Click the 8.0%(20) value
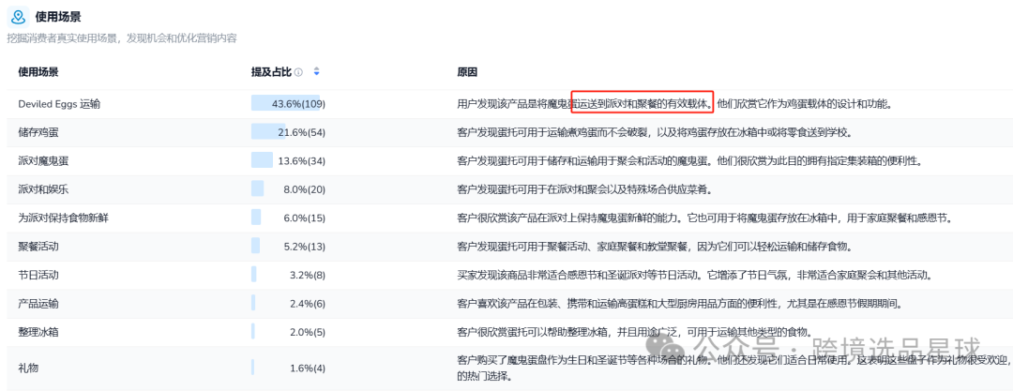The width and height of the screenshot is (1013, 391). [304, 189]
